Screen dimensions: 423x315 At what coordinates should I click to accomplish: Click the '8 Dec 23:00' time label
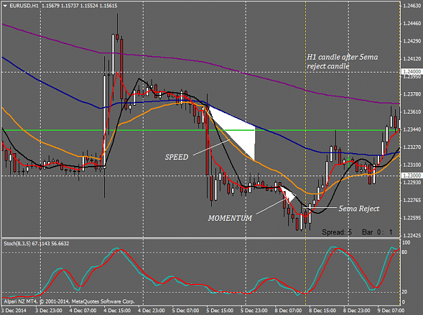coord(357,310)
